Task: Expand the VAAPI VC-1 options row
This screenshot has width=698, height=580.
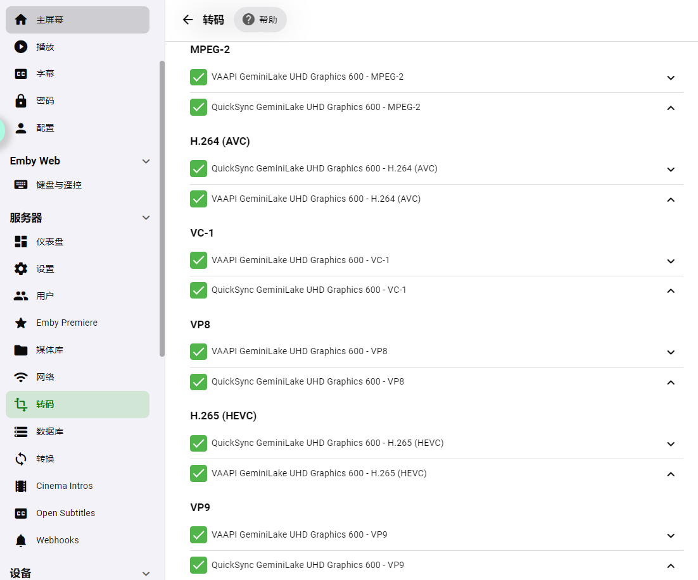Action: tap(671, 261)
